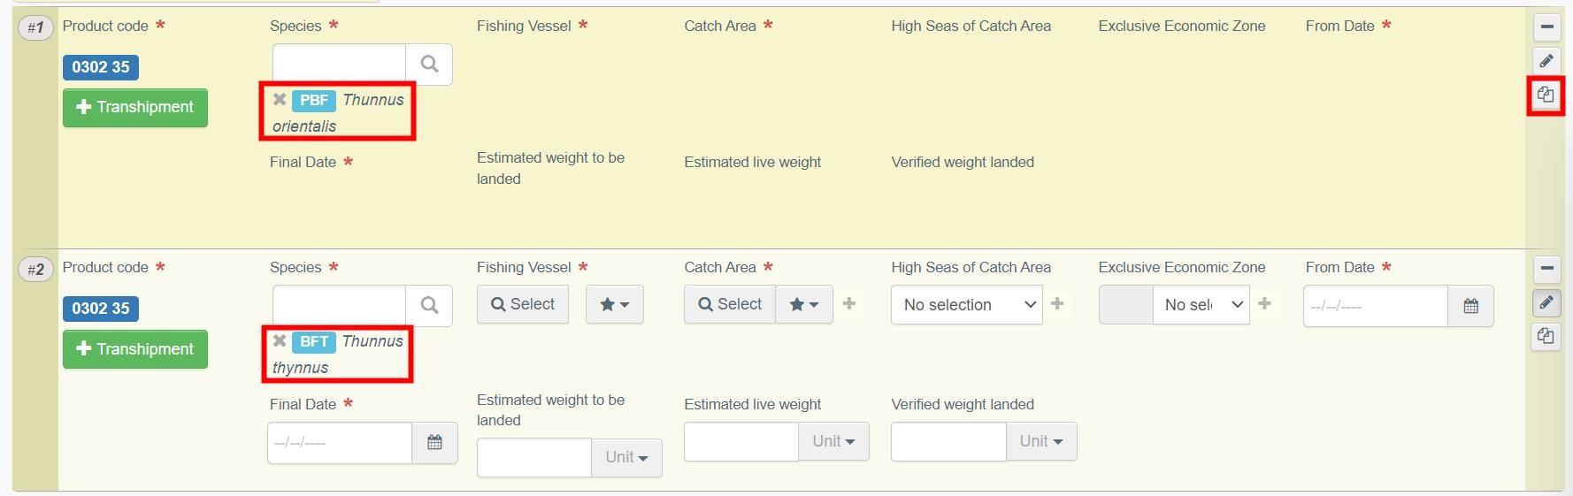Image resolution: width=1573 pixels, height=496 pixels.
Task: Open Catch Area favorites star dropdown
Action: [x=803, y=305]
